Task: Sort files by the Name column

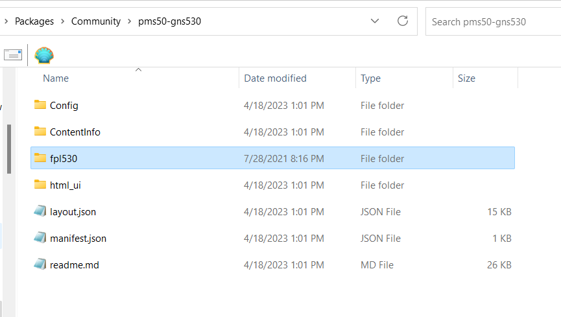Action: click(x=56, y=78)
